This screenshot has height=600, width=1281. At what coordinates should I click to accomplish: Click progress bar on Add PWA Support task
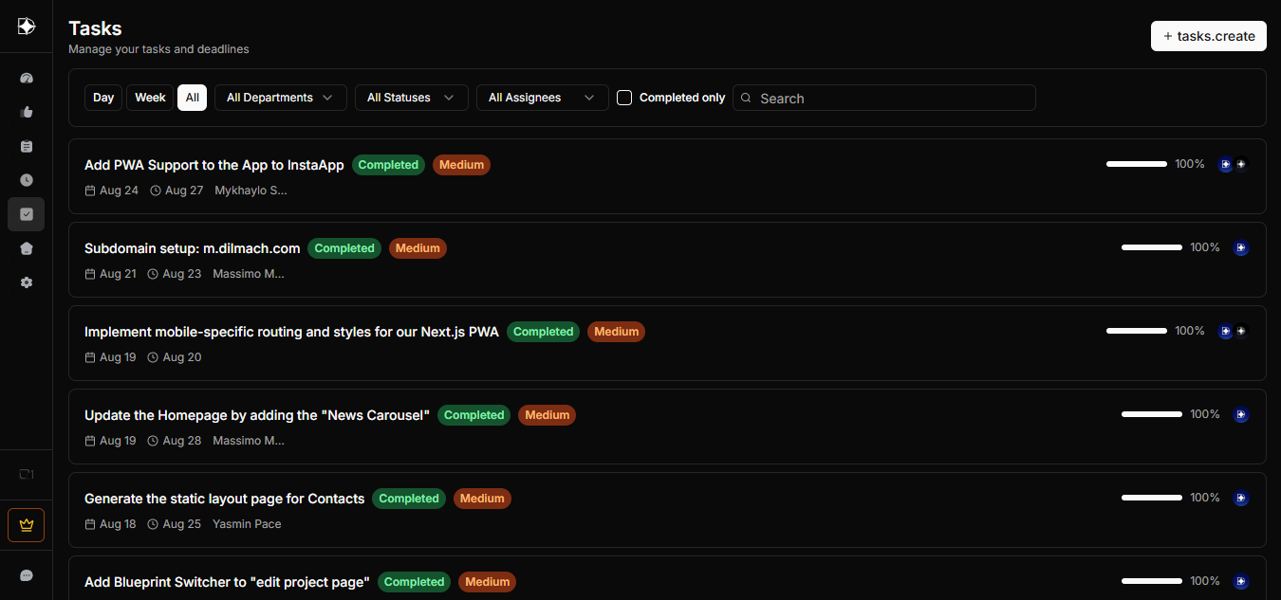click(x=1137, y=164)
